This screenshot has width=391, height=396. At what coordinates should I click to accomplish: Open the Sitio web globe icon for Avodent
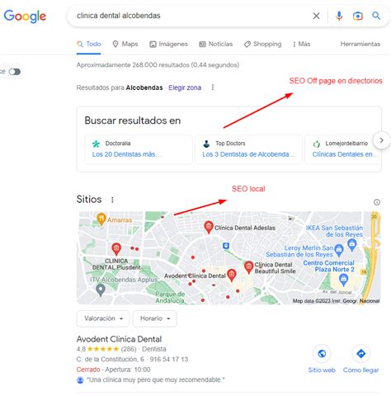tap(322, 353)
